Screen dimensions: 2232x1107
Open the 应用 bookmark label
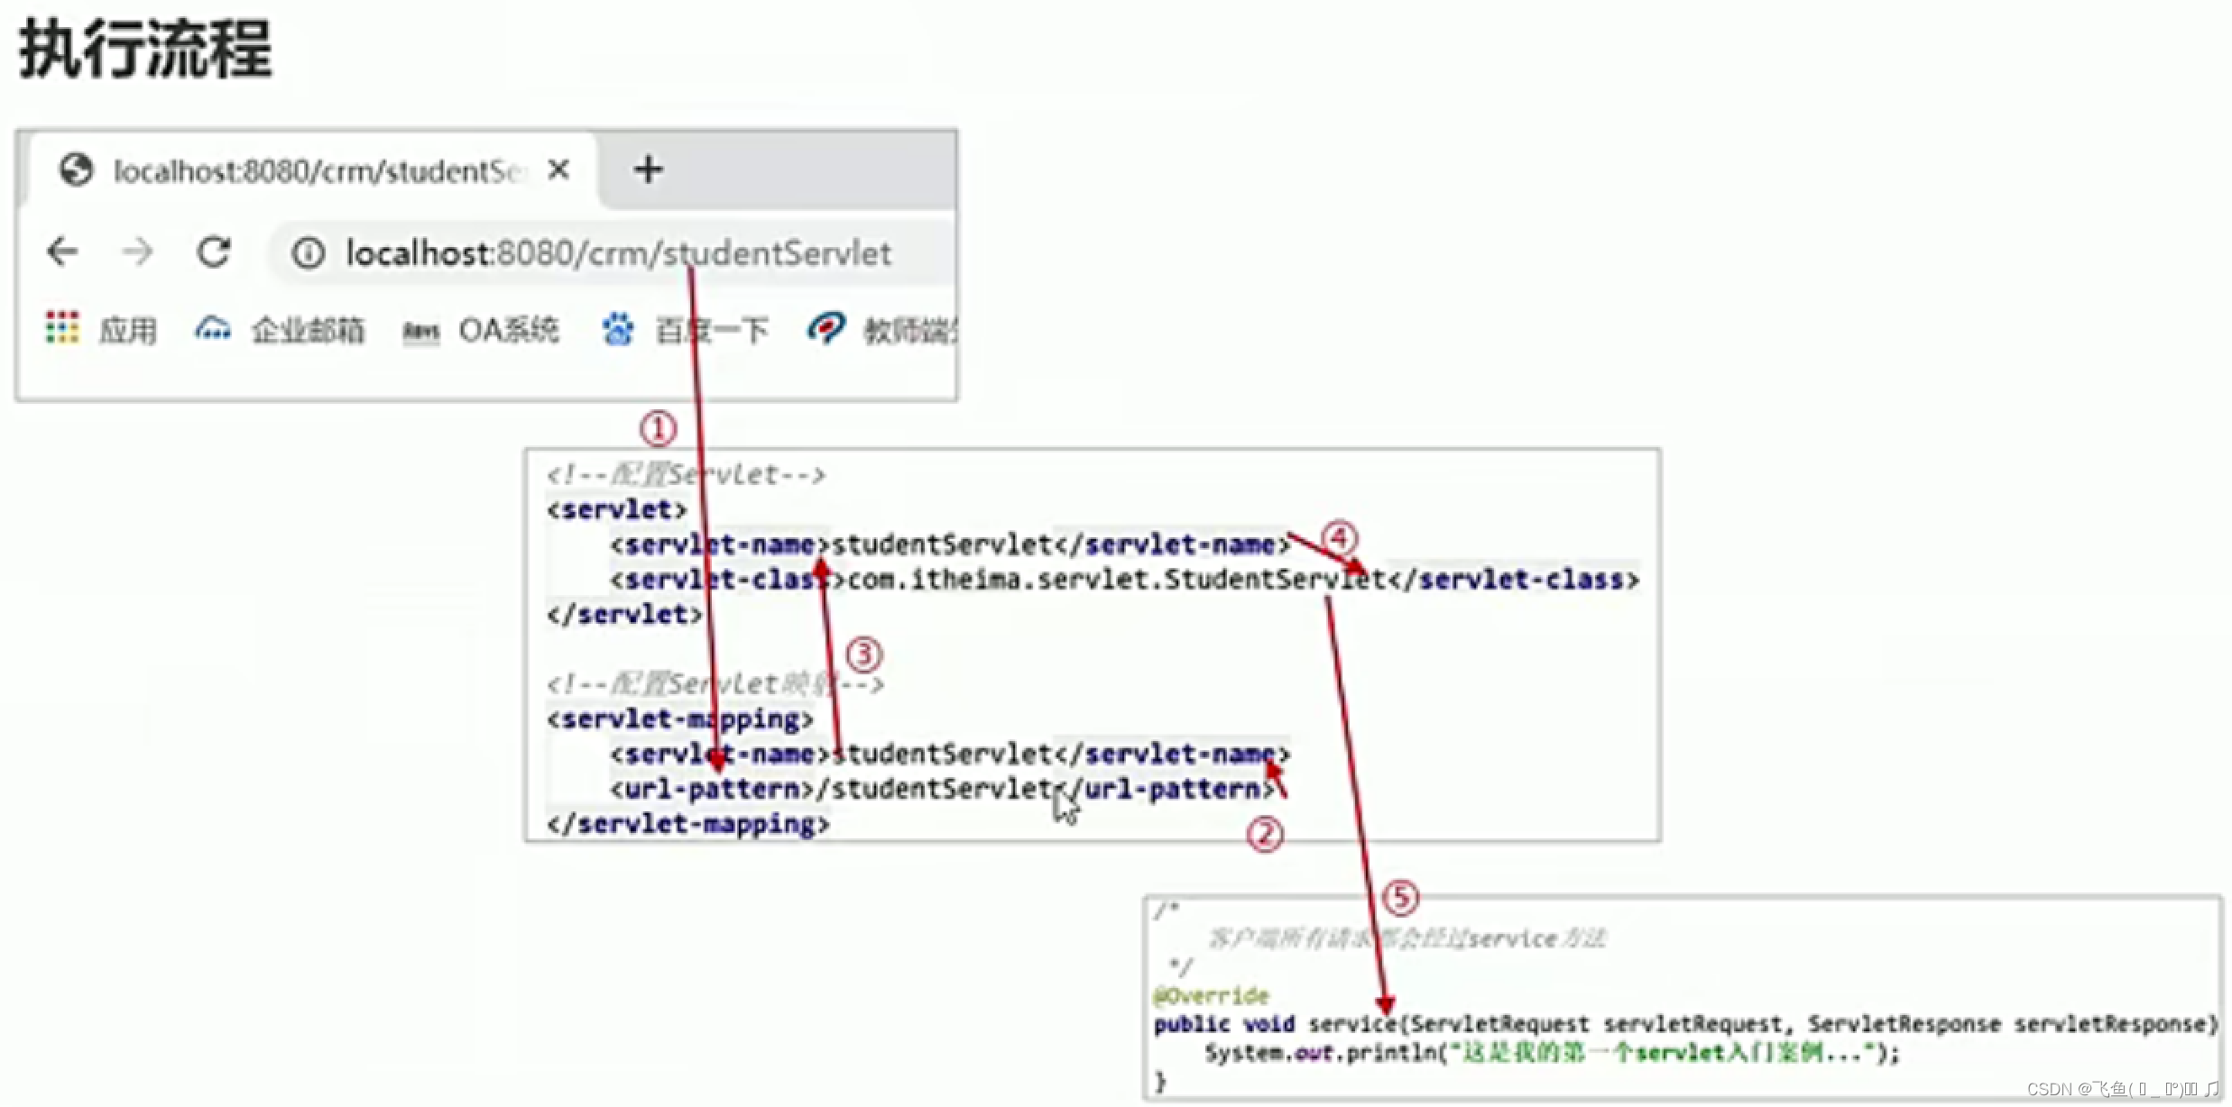(x=127, y=330)
